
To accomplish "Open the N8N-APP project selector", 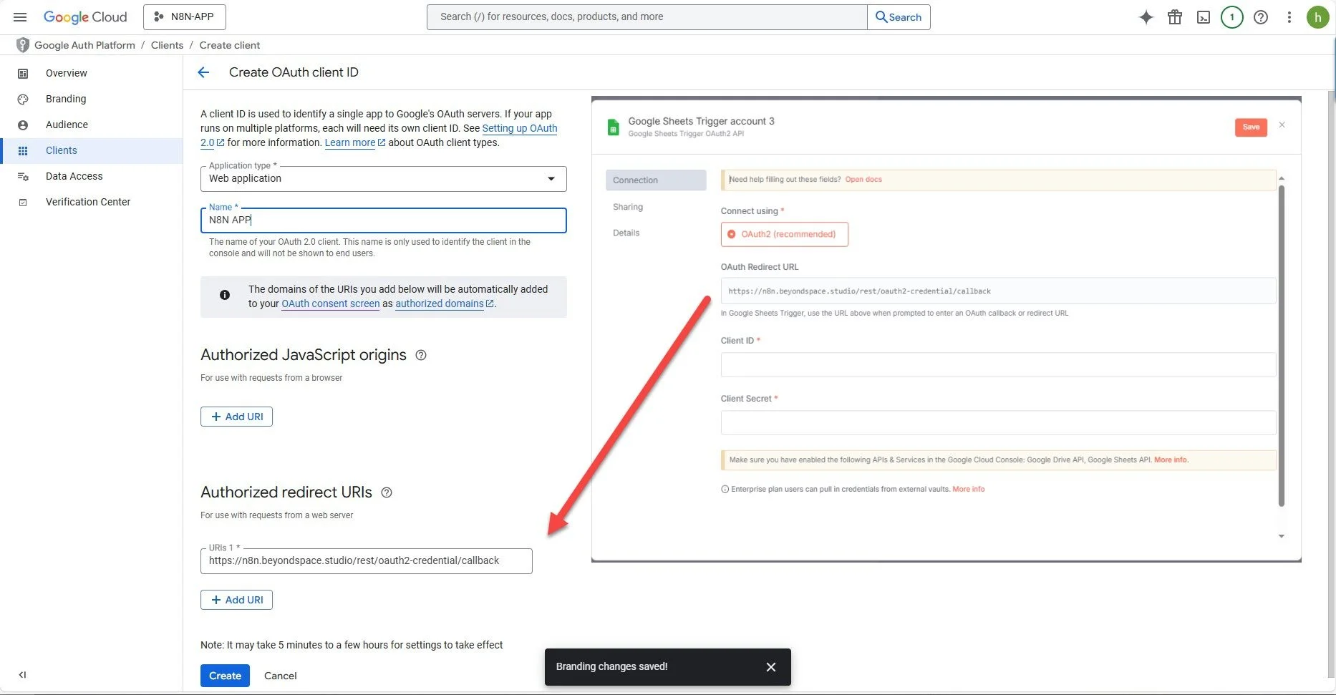I will tap(184, 16).
